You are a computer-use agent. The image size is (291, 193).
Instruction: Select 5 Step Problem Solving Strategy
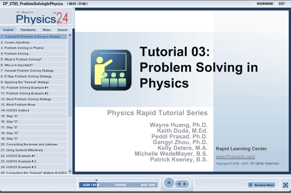click(x=28, y=76)
